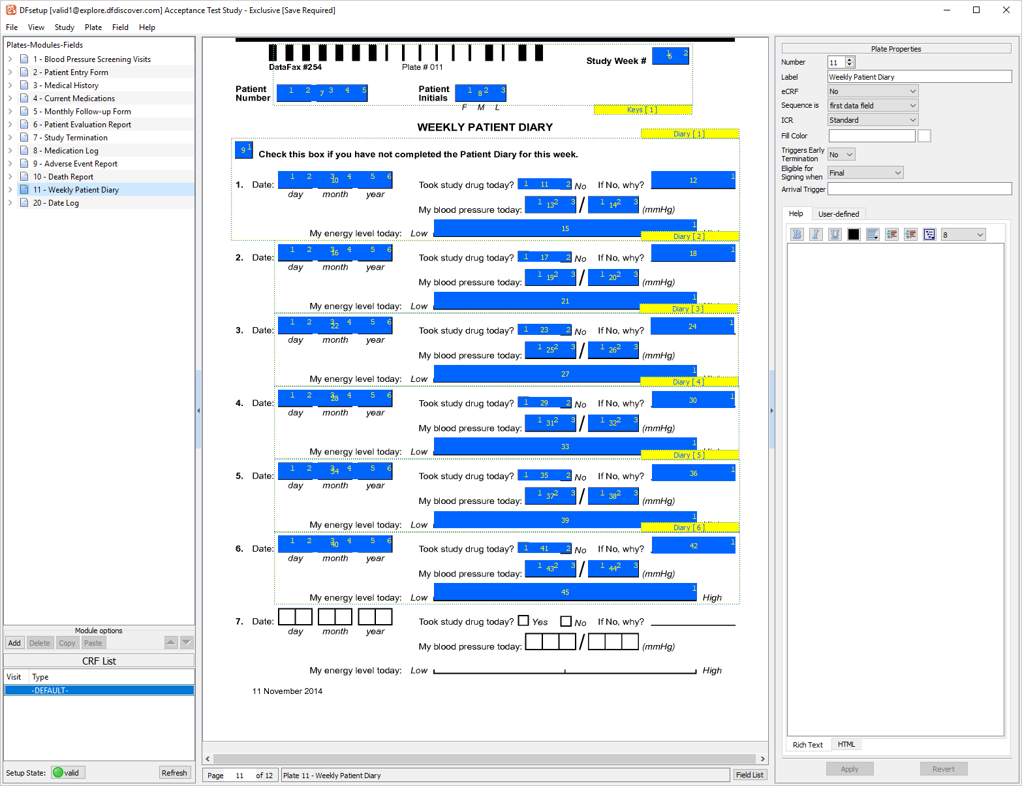Click the Arrival Trigger input field
The width and height of the screenshot is (1022, 786).
click(x=920, y=189)
